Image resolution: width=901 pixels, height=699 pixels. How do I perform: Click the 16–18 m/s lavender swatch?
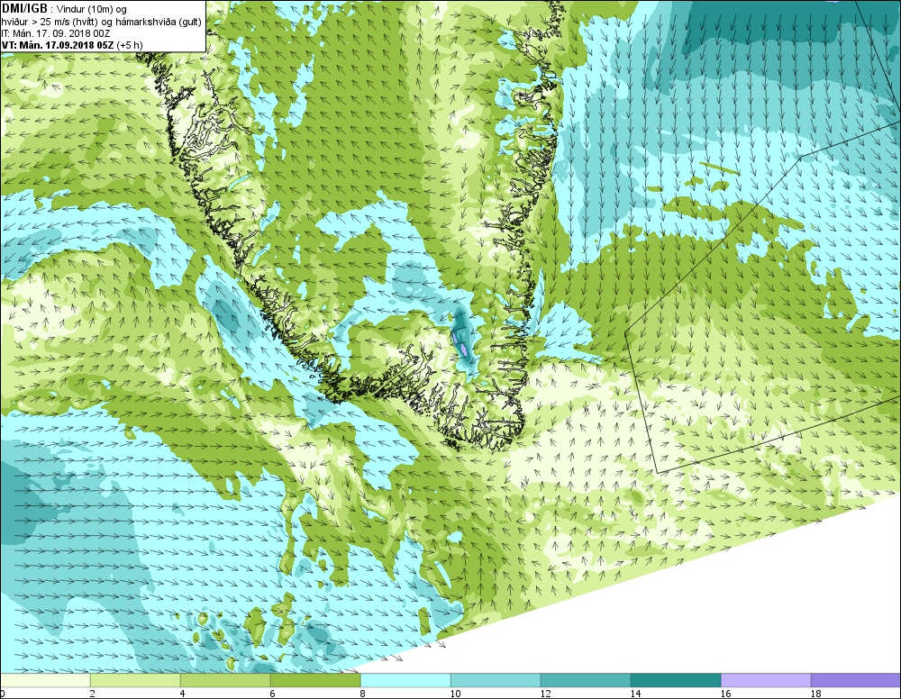pyautogui.click(x=766, y=680)
